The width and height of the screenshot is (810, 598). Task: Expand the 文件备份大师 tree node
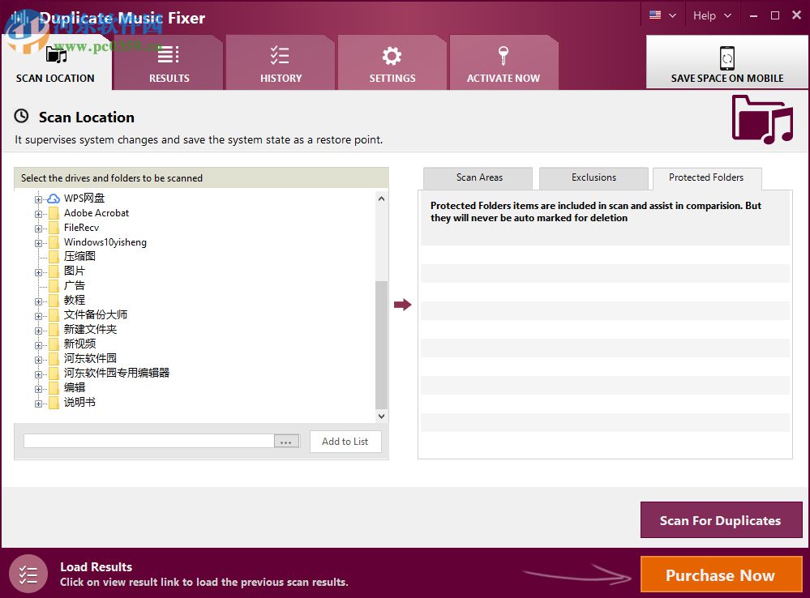[38, 315]
